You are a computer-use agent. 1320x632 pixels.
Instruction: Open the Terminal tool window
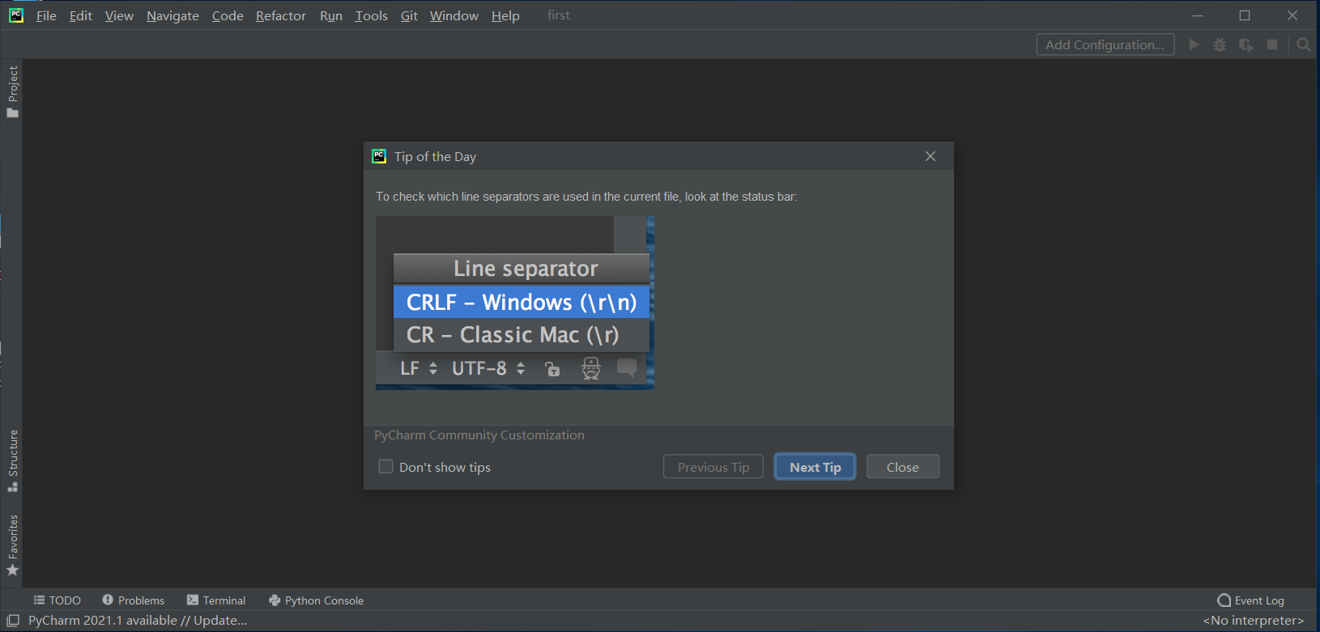pyautogui.click(x=216, y=600)
